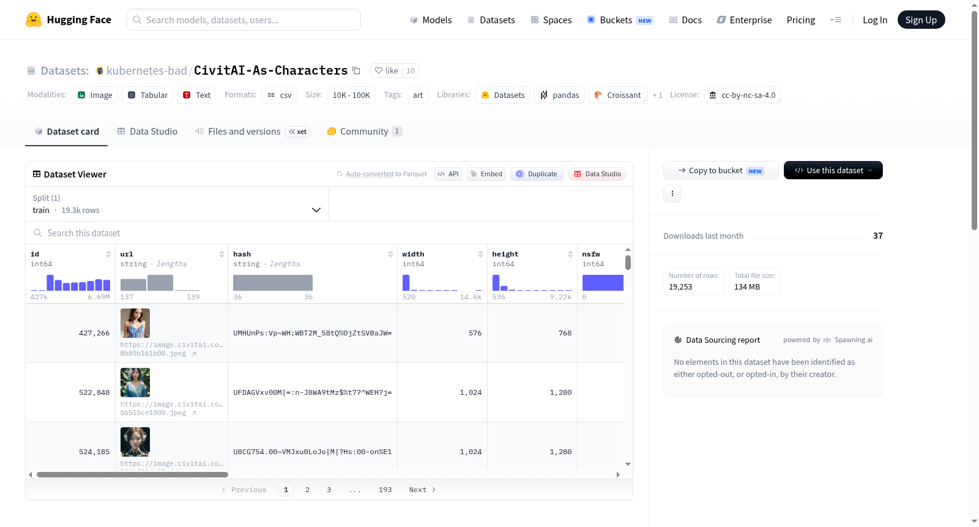Open the three-dot more options button
This screenshot has width=979, height=527.
672,193
